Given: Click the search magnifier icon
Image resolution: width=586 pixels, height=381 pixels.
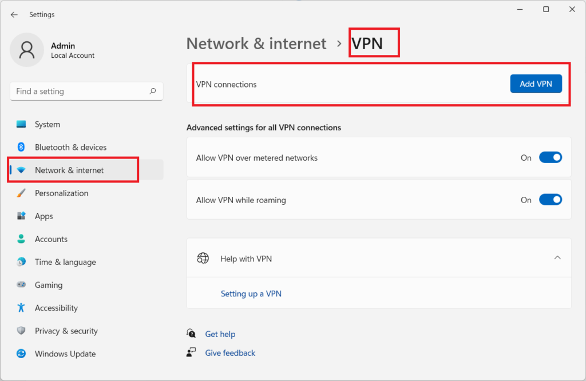Looking at the screenshot, I should [153, 91].
